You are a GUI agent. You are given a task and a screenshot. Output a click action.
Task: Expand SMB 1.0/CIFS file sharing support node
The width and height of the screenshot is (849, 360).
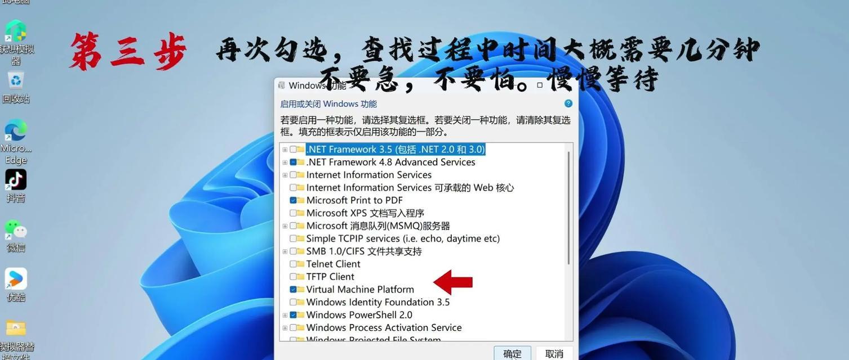[285, 251]
